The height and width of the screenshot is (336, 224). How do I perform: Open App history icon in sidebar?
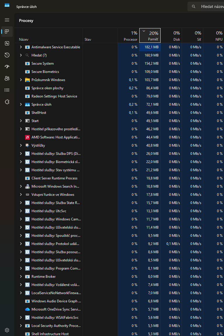click(x=7, y=55)
